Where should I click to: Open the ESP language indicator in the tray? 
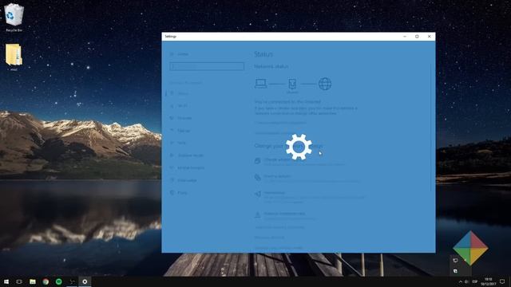[475, 281]
